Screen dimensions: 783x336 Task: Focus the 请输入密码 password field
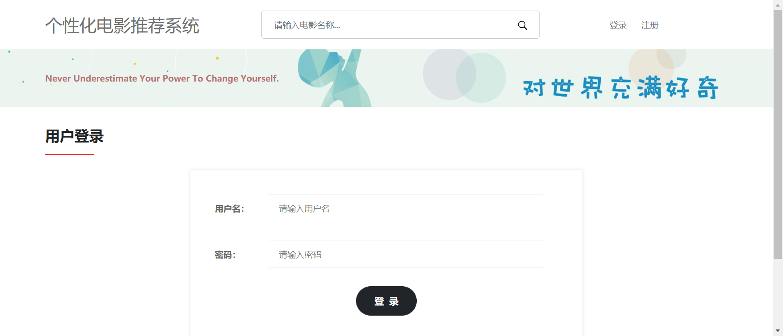[406, 254]
